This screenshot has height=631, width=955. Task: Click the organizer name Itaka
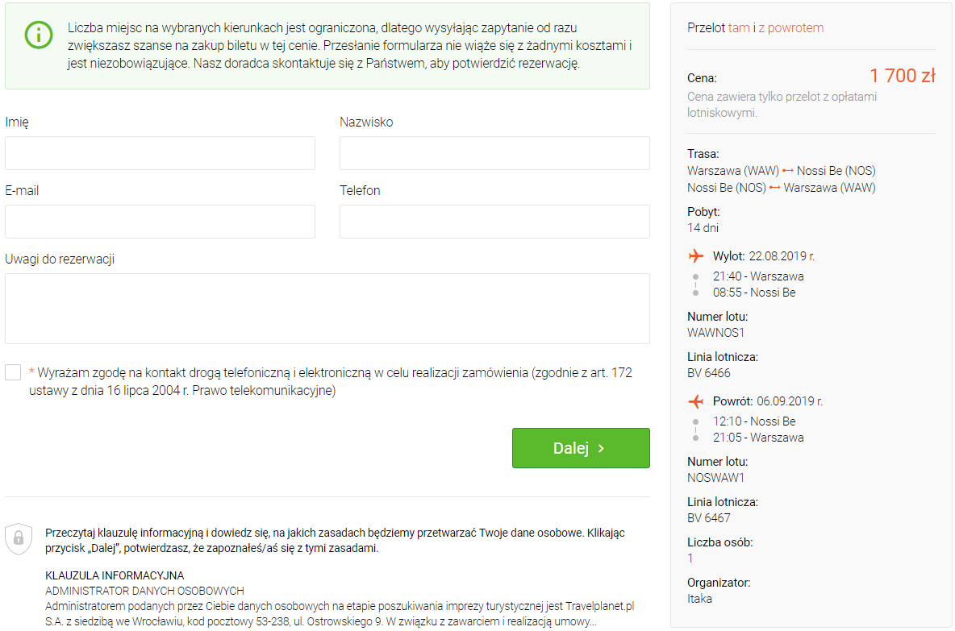coord(699,598)
